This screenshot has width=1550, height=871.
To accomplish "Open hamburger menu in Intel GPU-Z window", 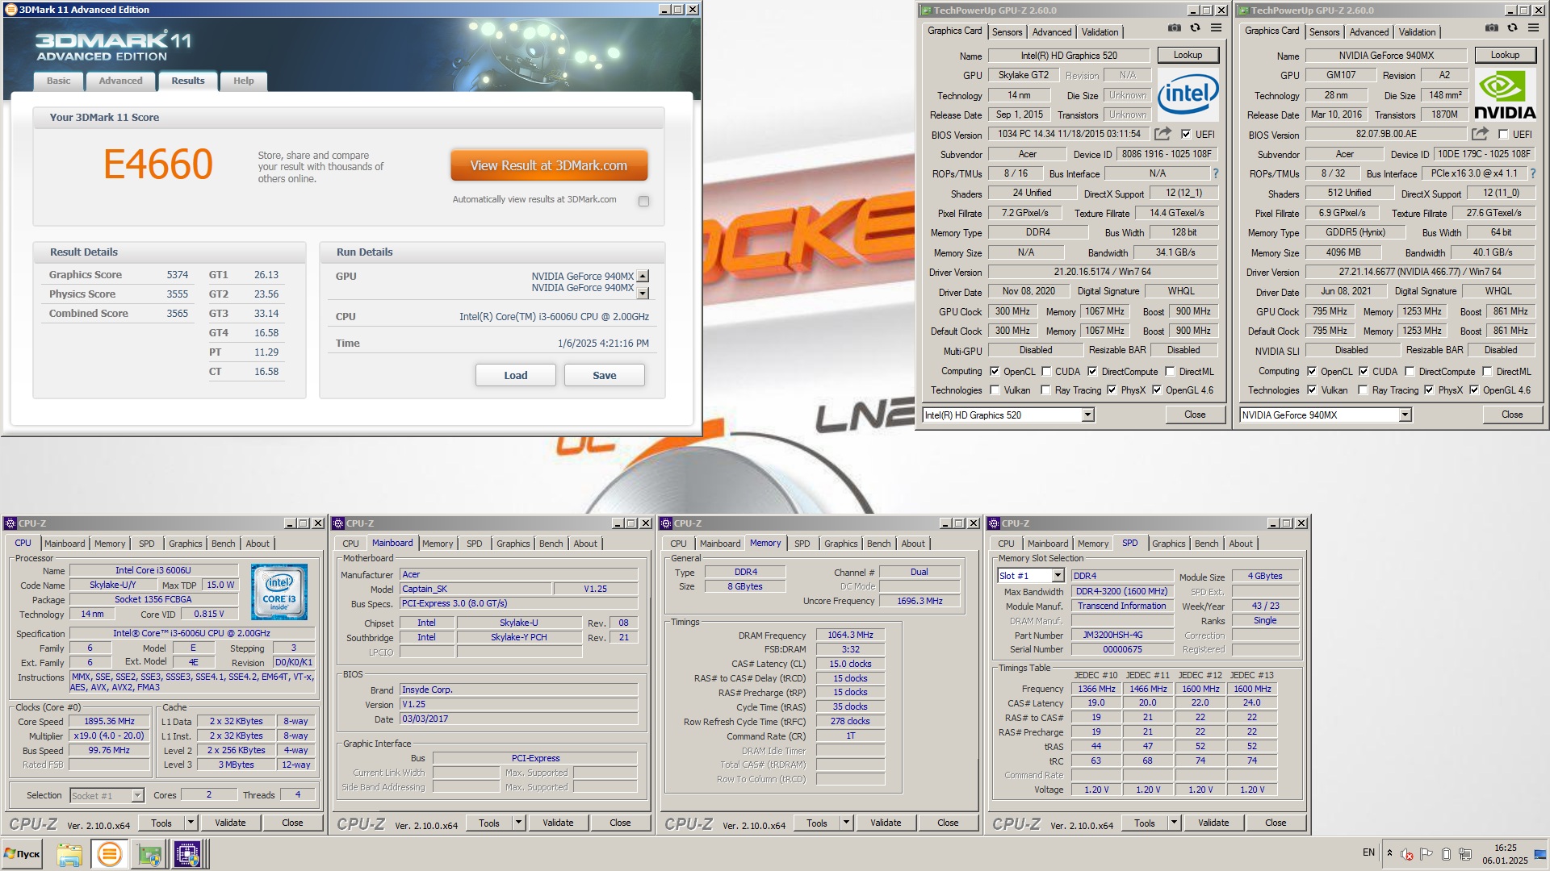I will pos(1216,28).
